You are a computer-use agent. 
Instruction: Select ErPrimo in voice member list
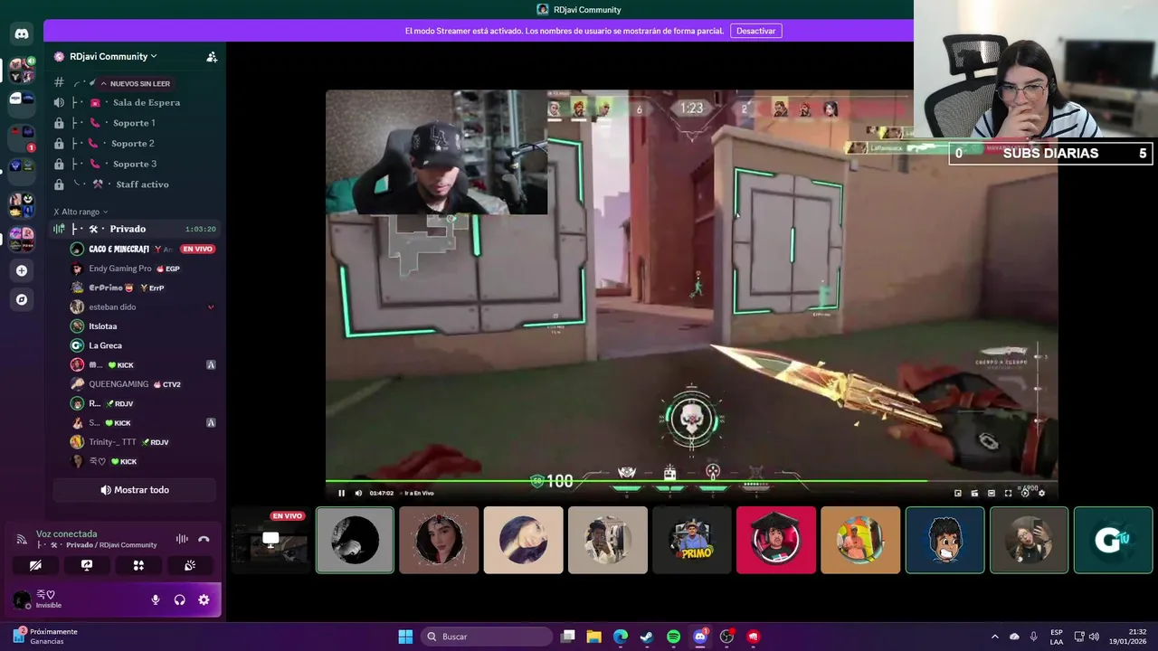point(143,288)
